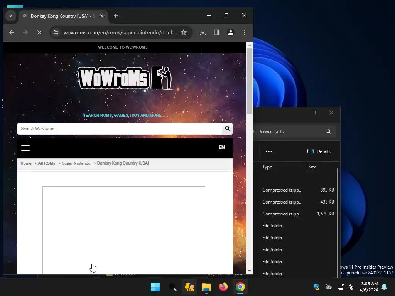Click the WoWroMs logo

click(125, 78)
